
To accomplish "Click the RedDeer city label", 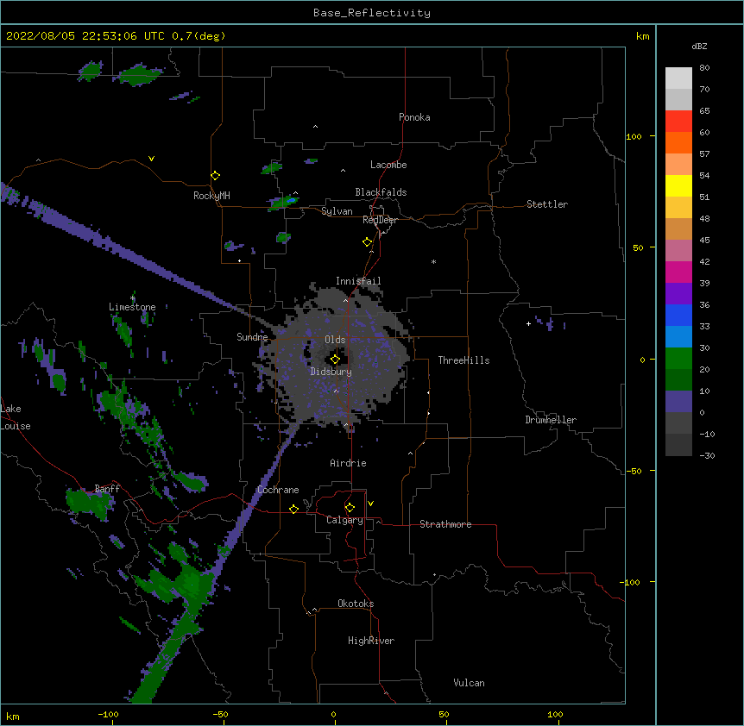I will [x=380, y=220].
